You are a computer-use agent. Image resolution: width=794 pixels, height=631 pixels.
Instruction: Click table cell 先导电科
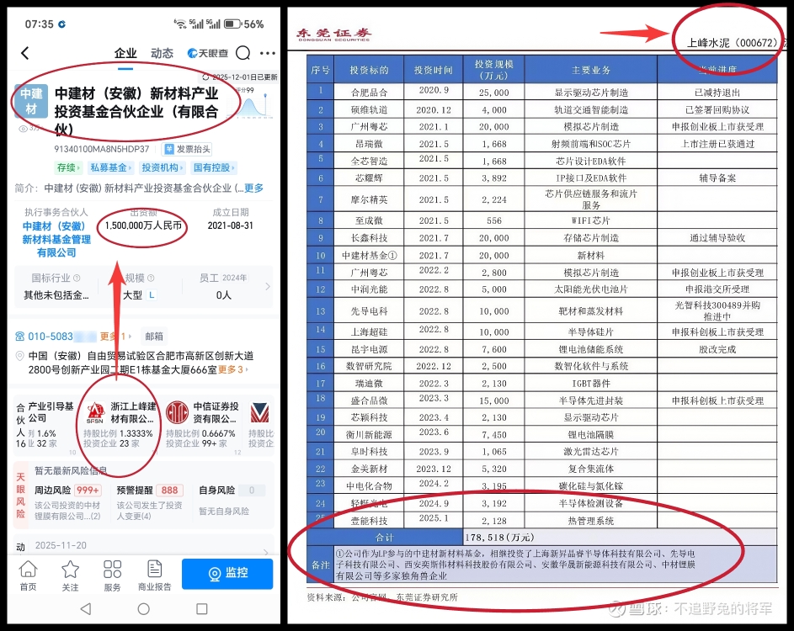369,310
